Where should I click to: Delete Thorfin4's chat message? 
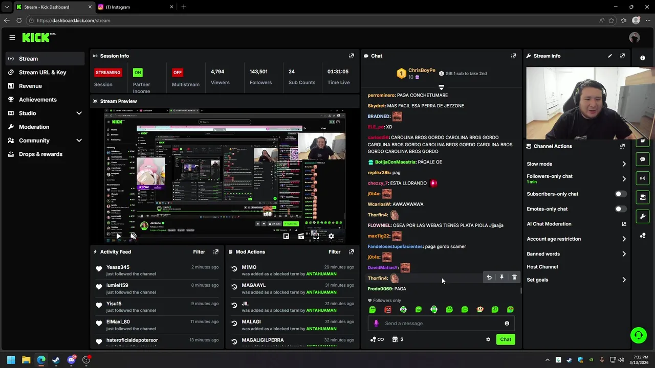[514, 278]
